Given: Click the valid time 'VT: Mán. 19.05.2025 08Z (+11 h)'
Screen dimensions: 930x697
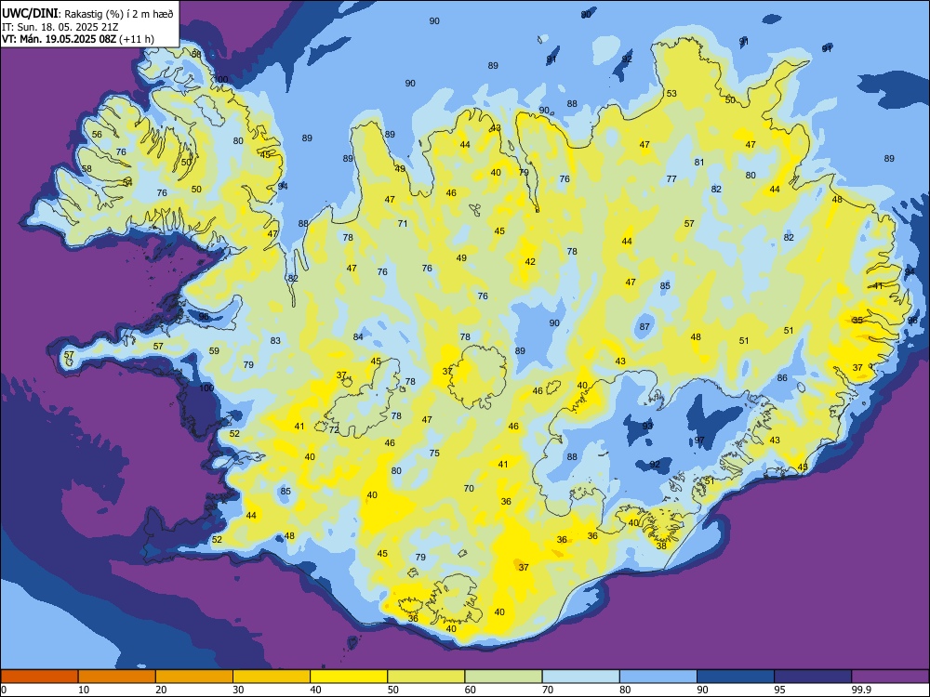Looking at the screenshot, I should [x=78, y=39].
